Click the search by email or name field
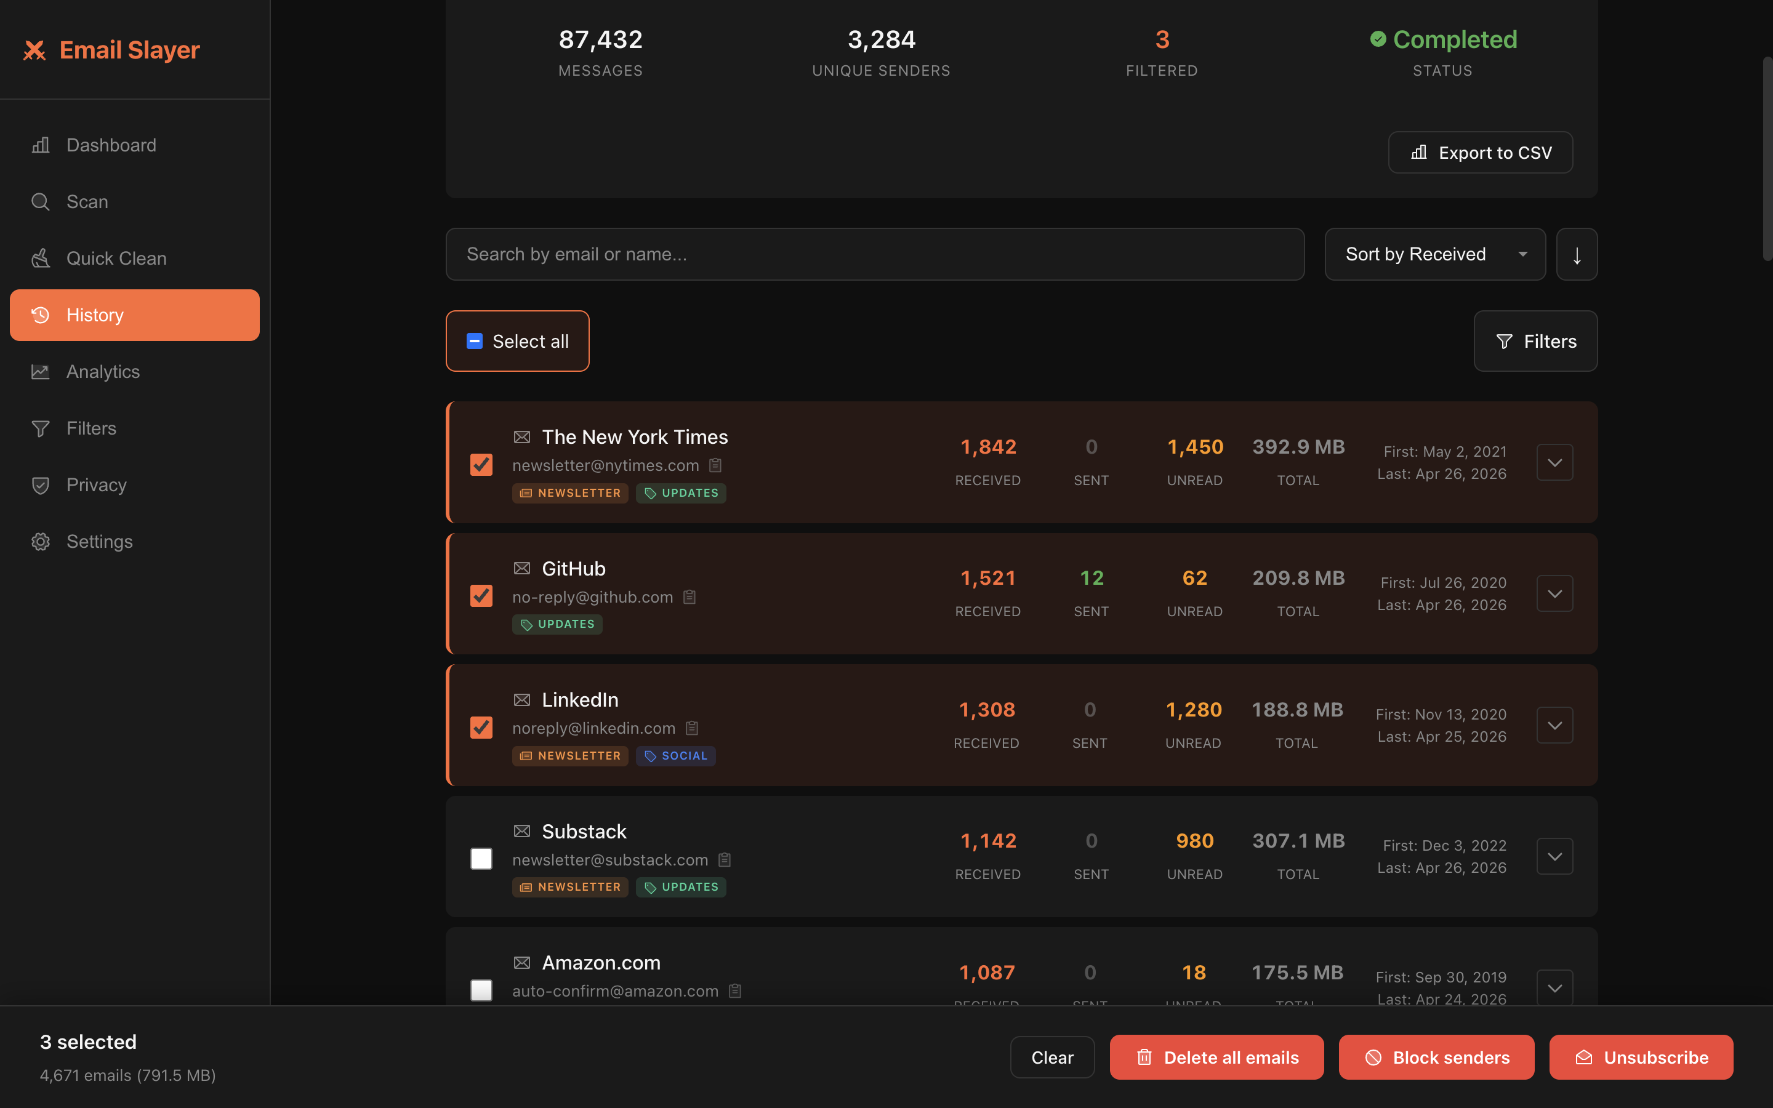This screenshot has height=1108, width=1773. point(875,254)
